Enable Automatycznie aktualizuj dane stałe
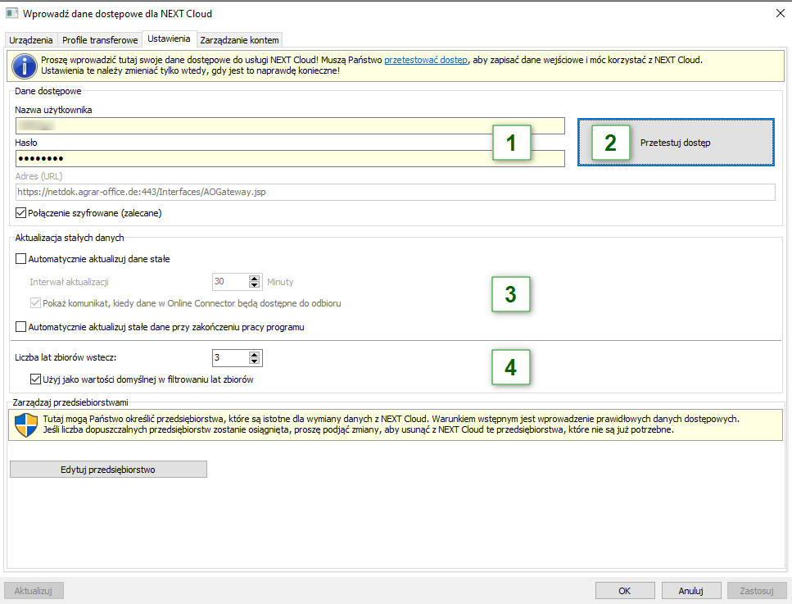792x604 pixels. [20, 259]
